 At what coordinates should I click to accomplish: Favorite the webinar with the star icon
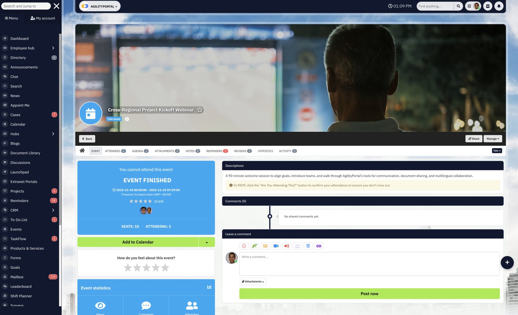[x=200, y=110]
